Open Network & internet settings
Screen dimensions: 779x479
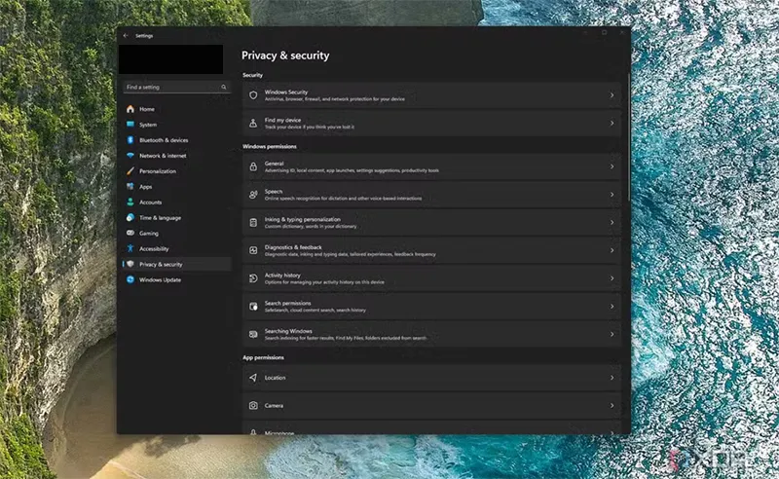(x=162, y=156)
